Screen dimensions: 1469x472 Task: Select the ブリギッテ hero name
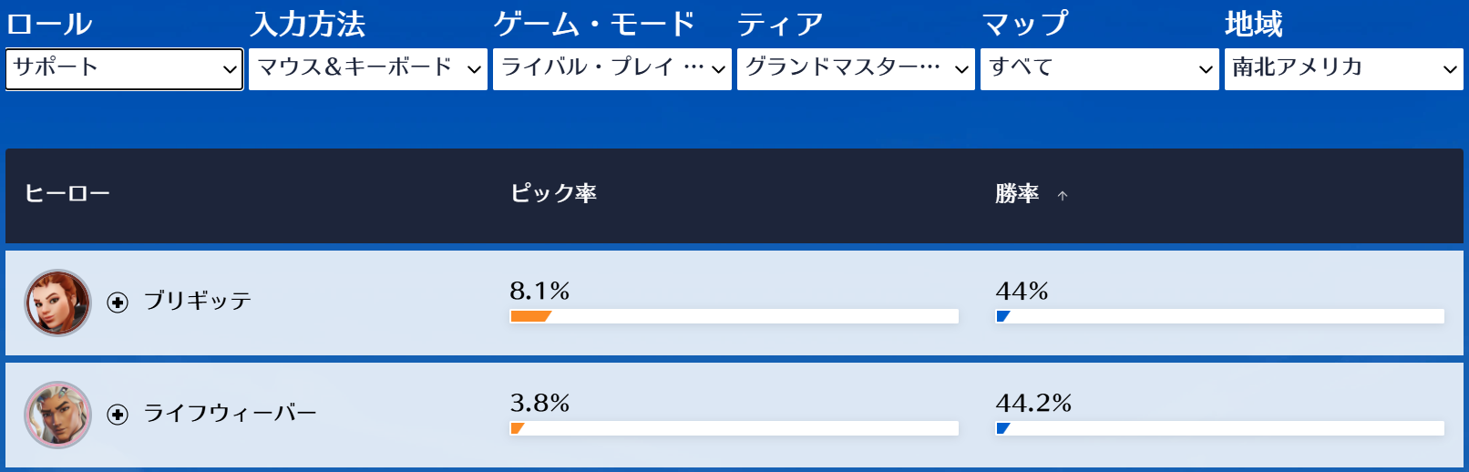198,301
